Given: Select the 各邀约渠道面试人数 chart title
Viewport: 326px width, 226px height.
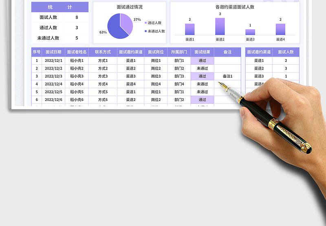Looking at the screenshot, I should click(x=235, y=7).
